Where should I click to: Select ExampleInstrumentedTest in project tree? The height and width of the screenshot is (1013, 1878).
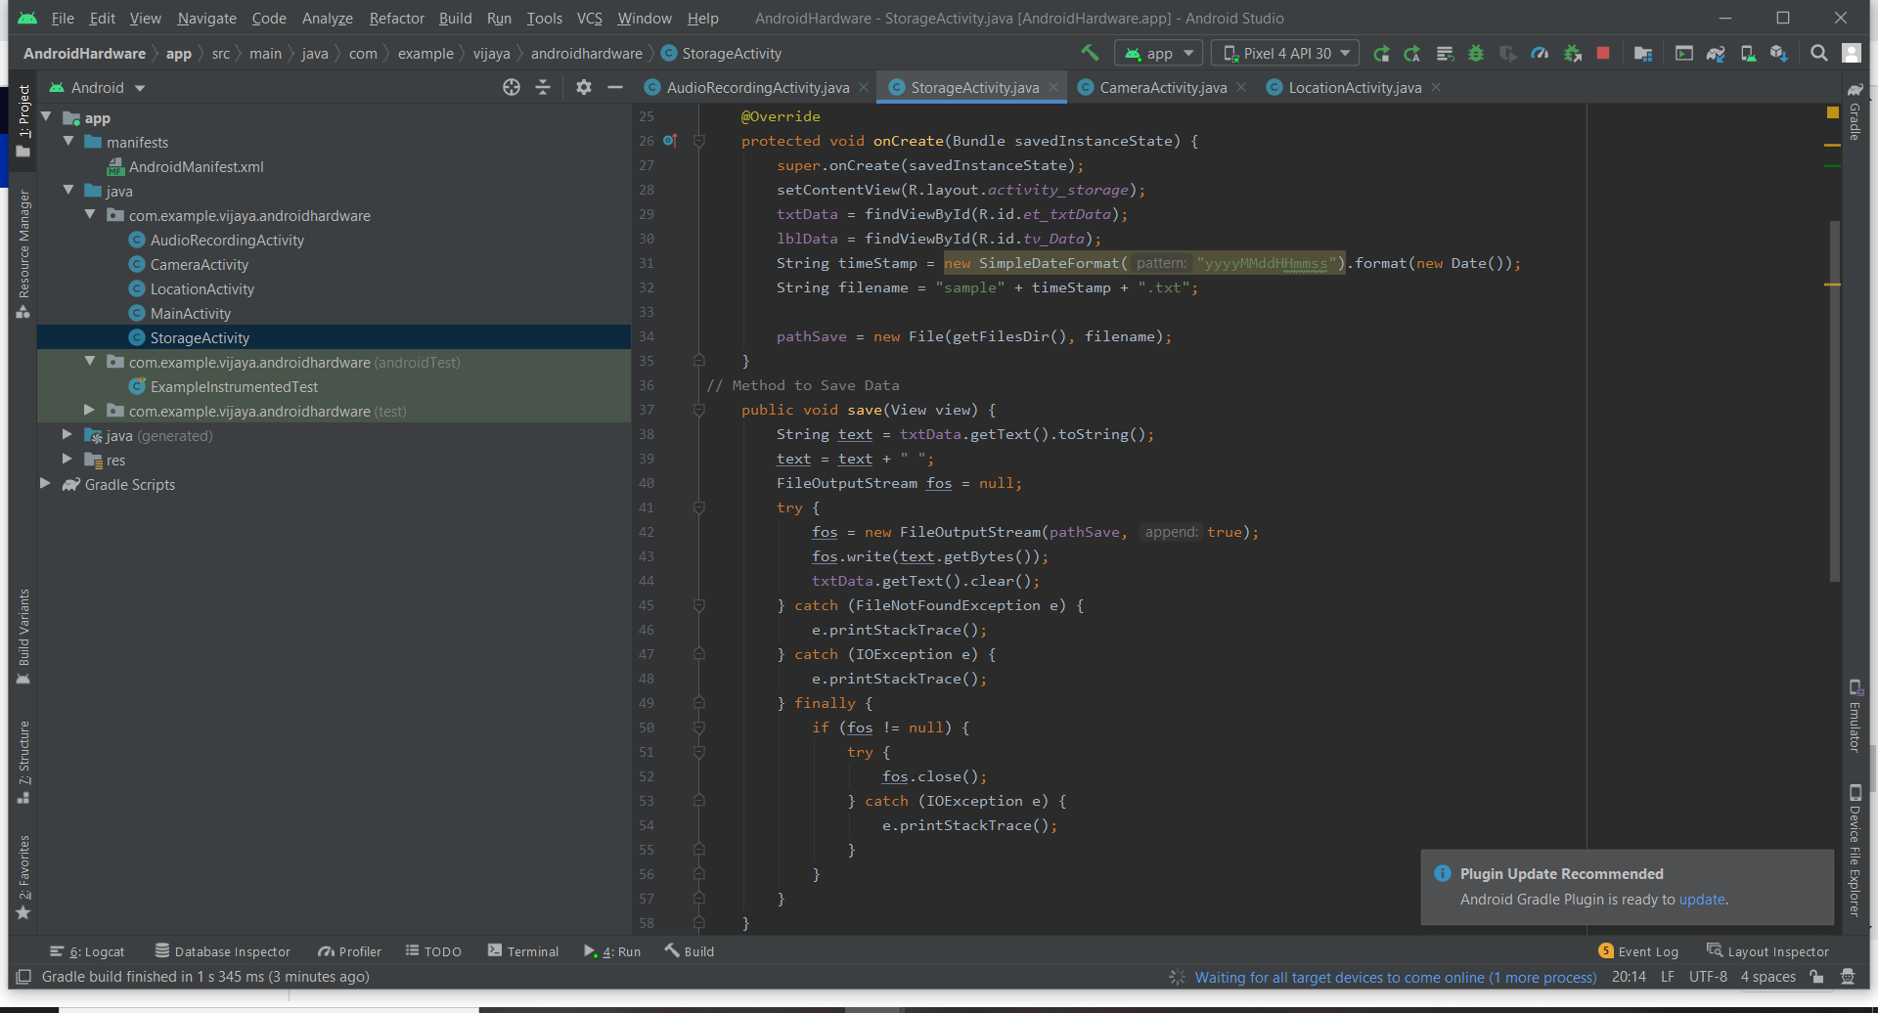click(x=234, y=386)
